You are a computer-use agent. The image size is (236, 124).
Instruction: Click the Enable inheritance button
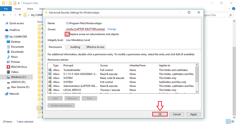(x=61, y=105)
